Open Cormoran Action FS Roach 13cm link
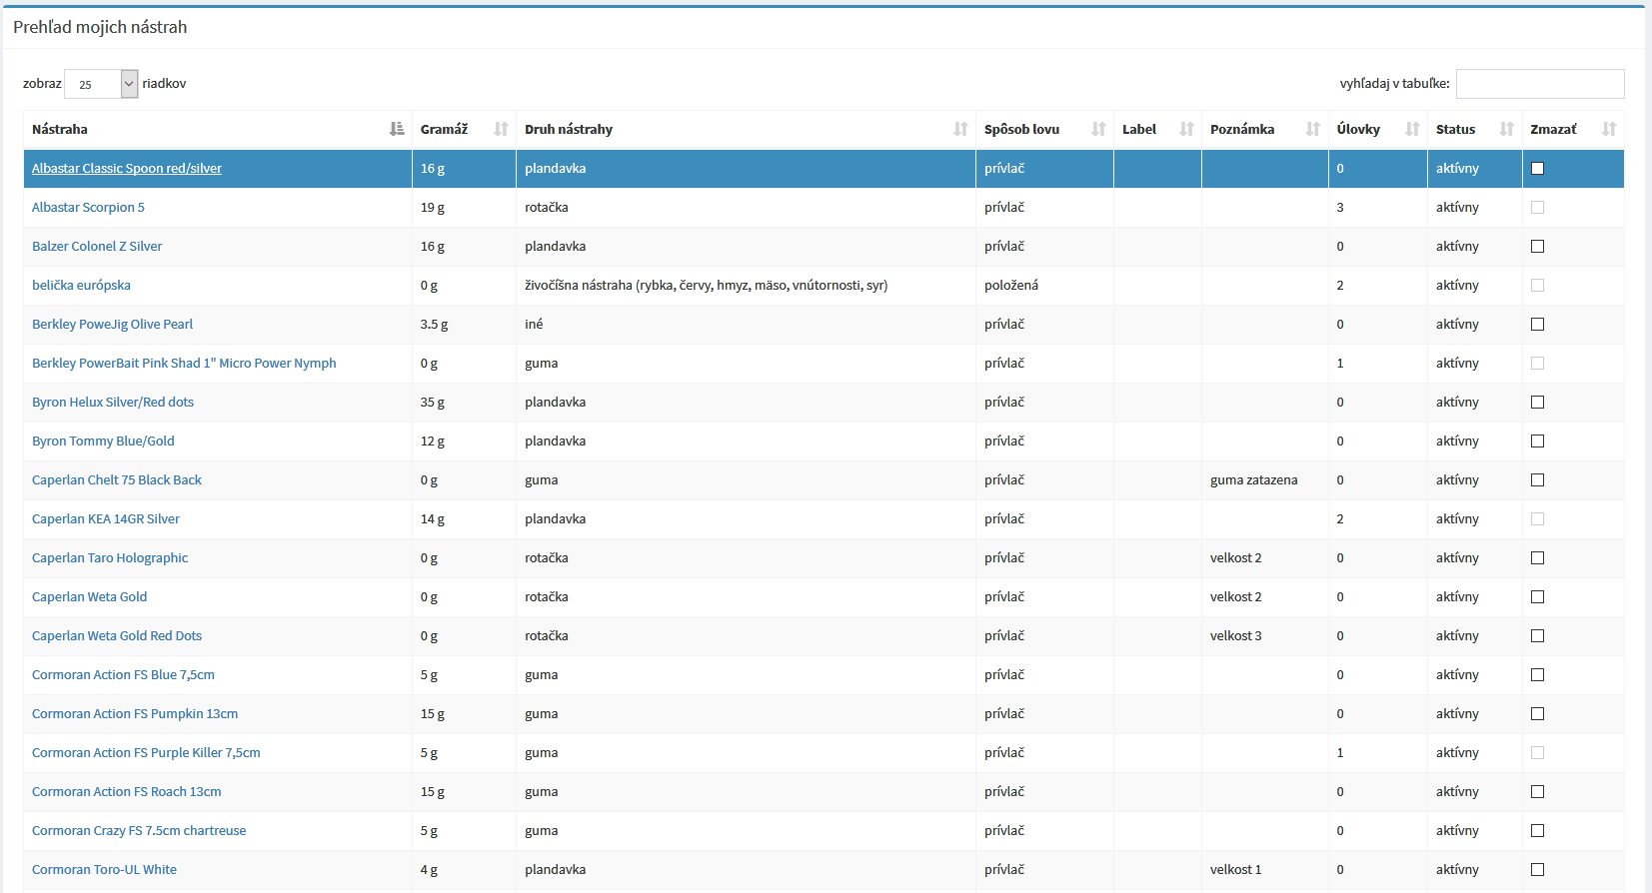This screenshot has width=1652, height=893. [x=127, y=792]
